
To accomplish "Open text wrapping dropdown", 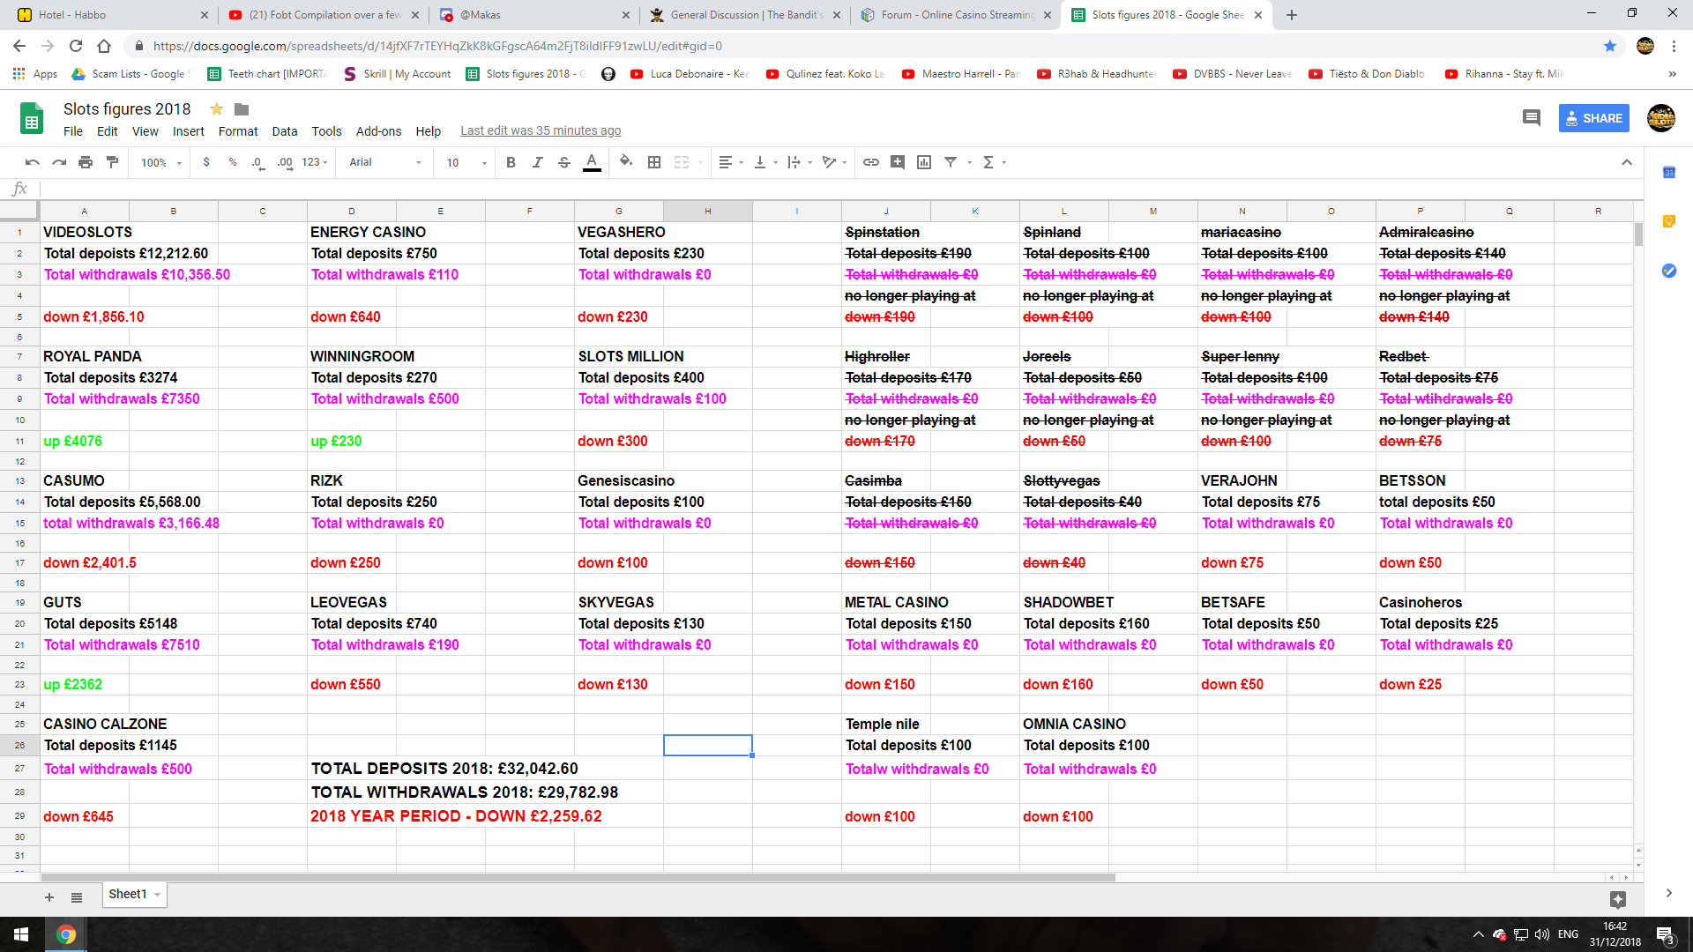I will pos(800,162).
